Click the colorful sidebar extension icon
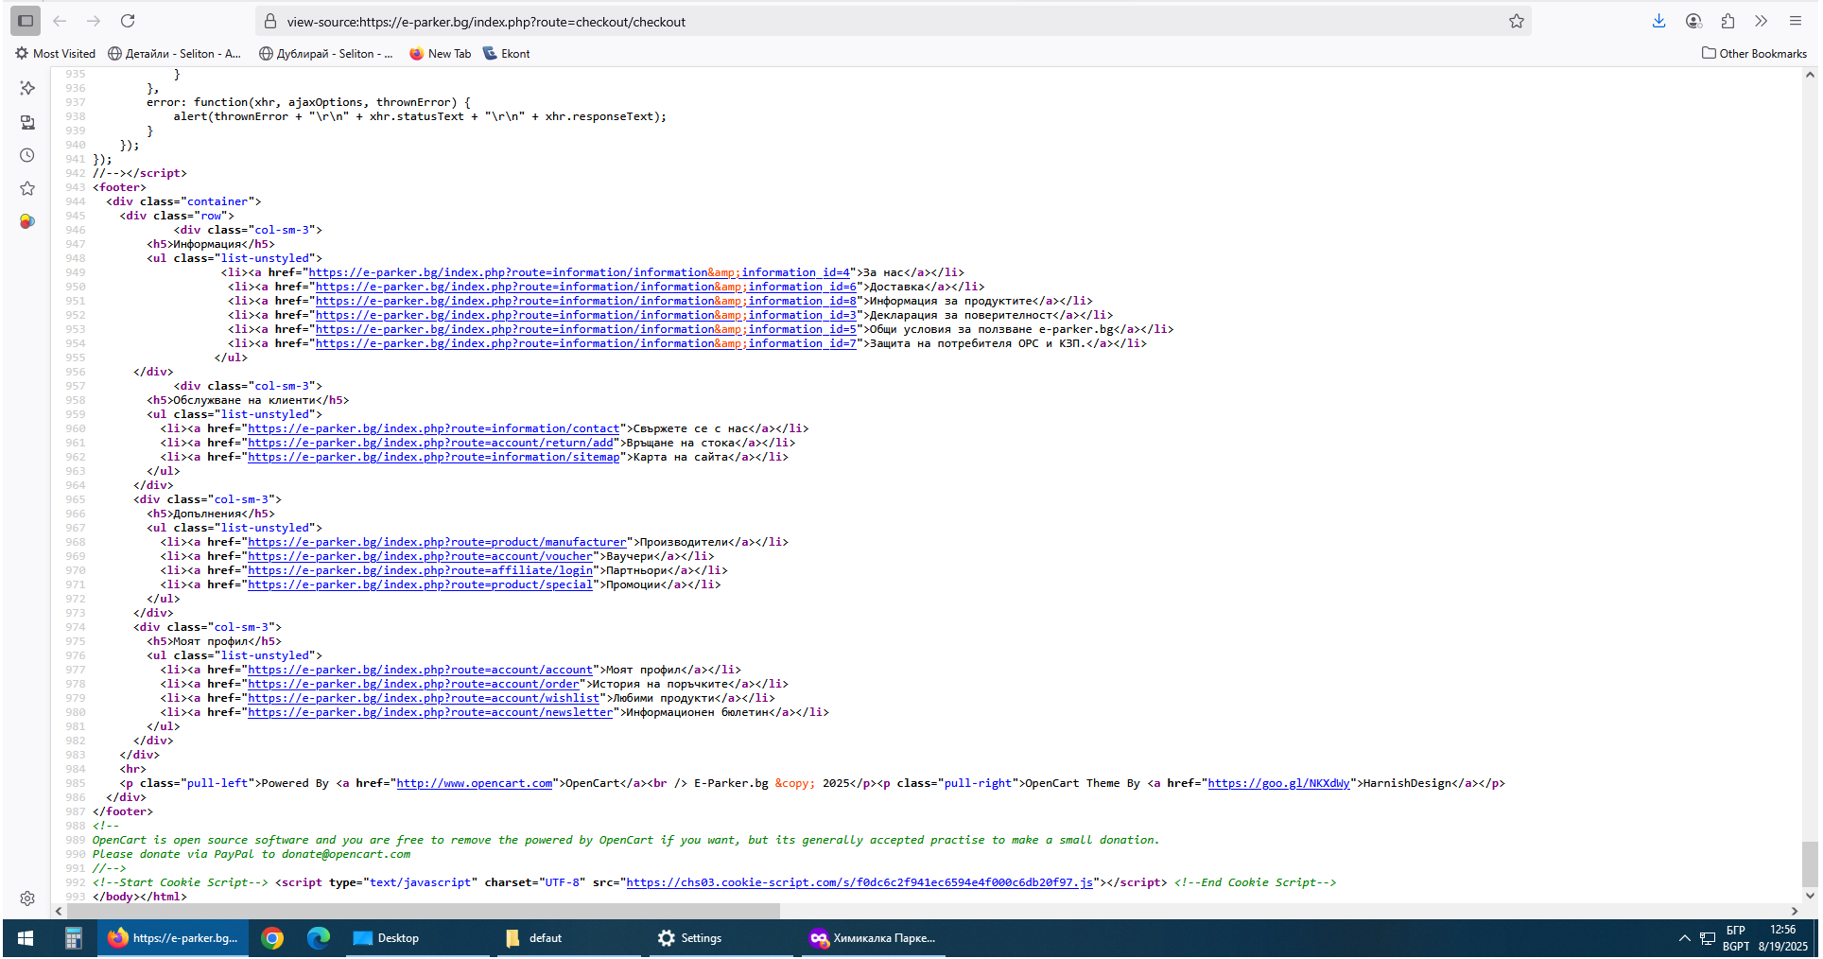Viewport: 1823px width, 959px height. 27,221
